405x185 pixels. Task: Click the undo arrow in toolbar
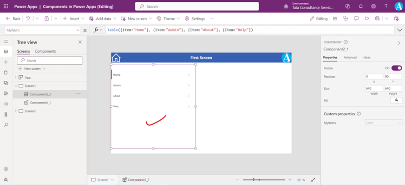point(28,18)
